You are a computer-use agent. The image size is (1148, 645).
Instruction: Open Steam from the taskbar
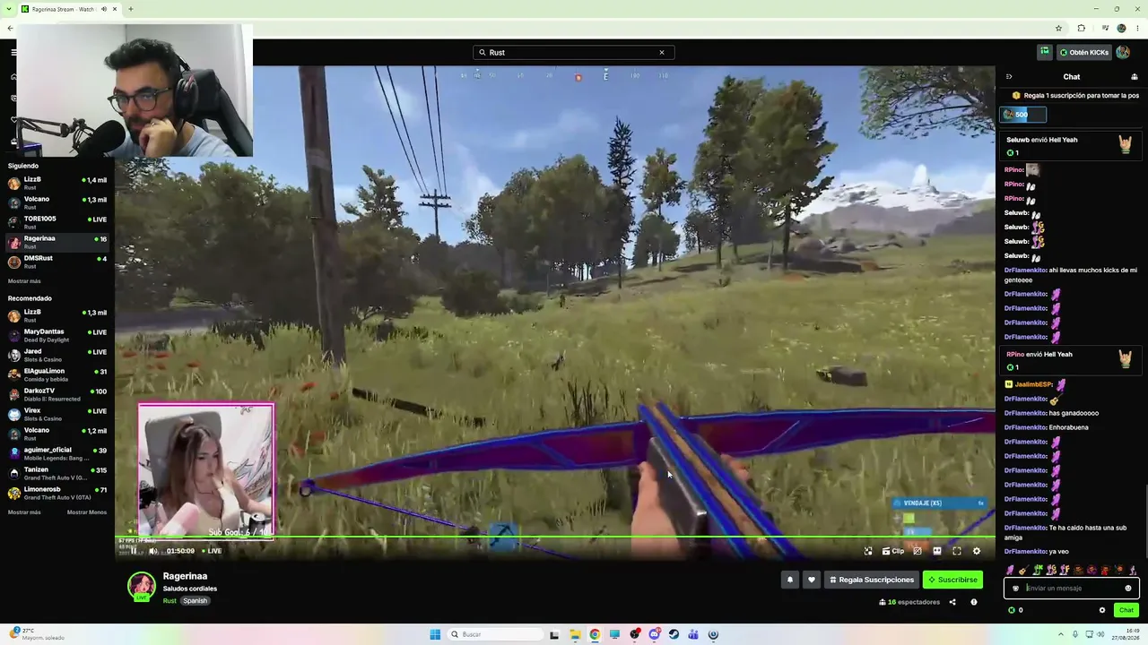pos(674,634)
